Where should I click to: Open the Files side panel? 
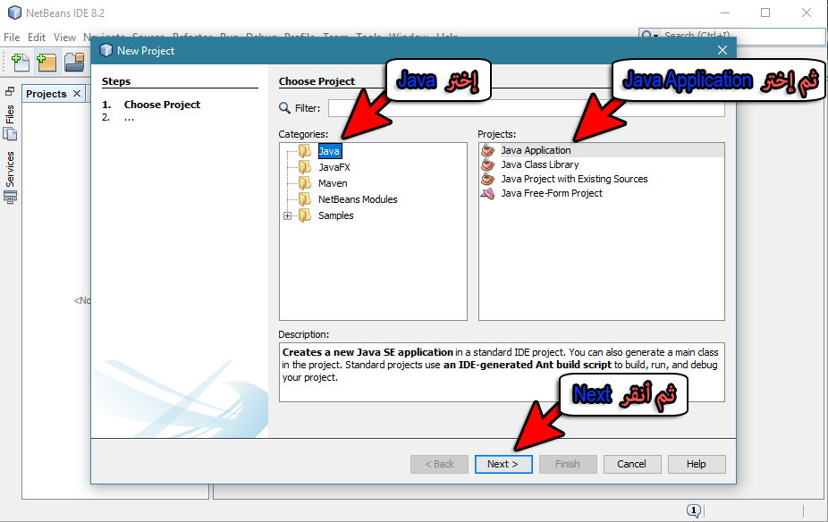pyautogui.click(x=10, y=122)
